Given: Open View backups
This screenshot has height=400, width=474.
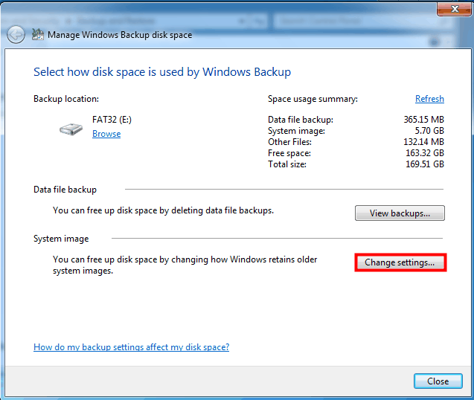Looking at the screenshot, I should click(400, 213).
